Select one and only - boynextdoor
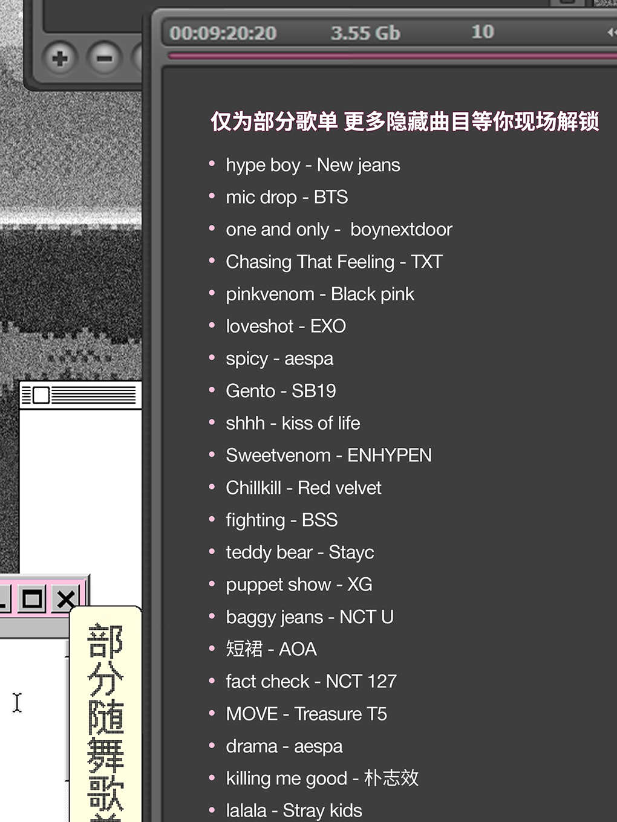The width and height of the screenshot is (617, 822). point(339,230)
